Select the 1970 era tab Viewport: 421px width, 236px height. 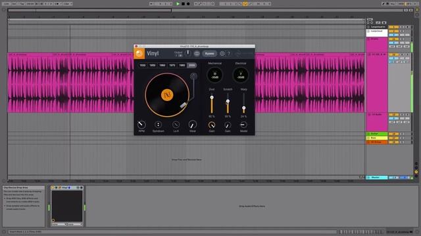point(172,66)
